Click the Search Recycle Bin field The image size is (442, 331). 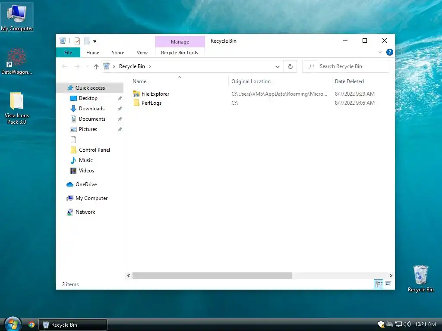[x=346, y=66]
